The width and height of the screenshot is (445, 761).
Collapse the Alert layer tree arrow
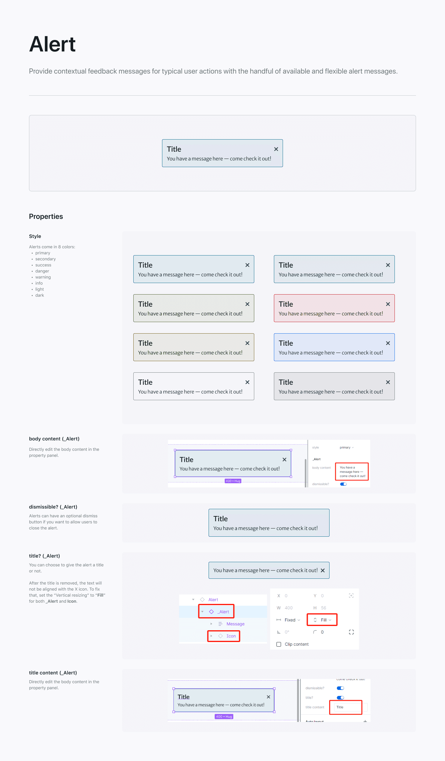(x=193, y=599)
